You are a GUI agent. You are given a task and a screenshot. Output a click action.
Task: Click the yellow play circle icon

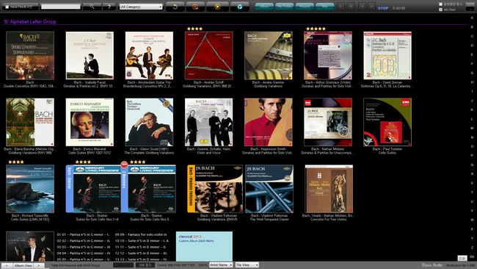(217, 7)
